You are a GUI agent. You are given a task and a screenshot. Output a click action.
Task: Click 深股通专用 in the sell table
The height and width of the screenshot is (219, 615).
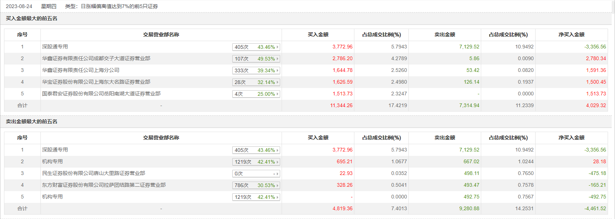pyautogui.click(x=55, y=150)
